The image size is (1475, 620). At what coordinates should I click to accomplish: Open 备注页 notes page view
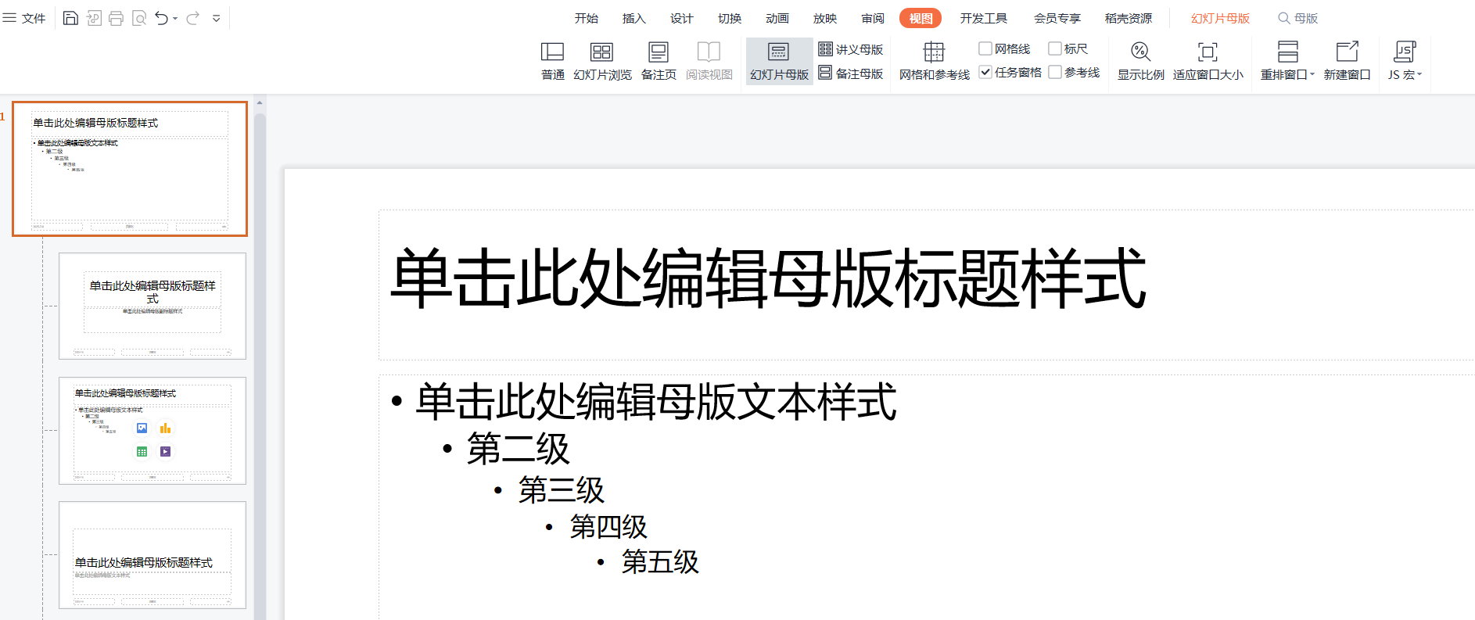[x=659, y=61]
